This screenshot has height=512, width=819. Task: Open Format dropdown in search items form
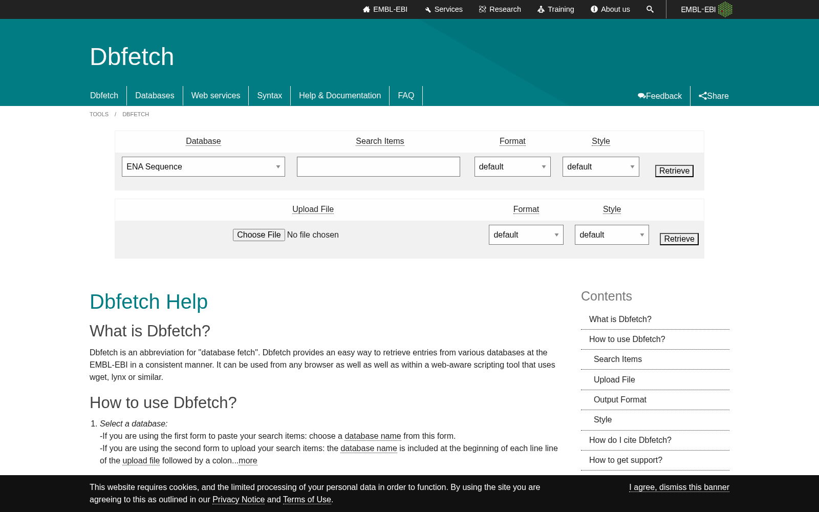point(512,167)
